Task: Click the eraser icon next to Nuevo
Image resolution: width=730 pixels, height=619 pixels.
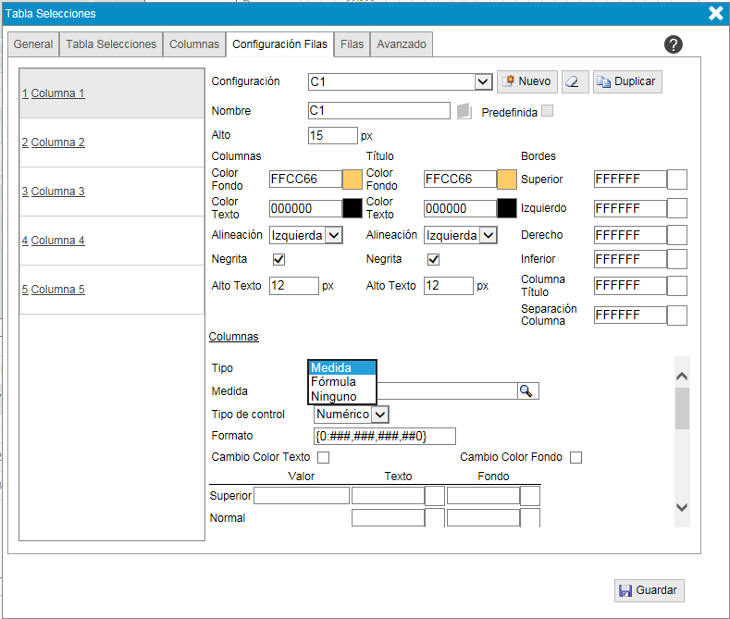Action: [x=575, y=81]
